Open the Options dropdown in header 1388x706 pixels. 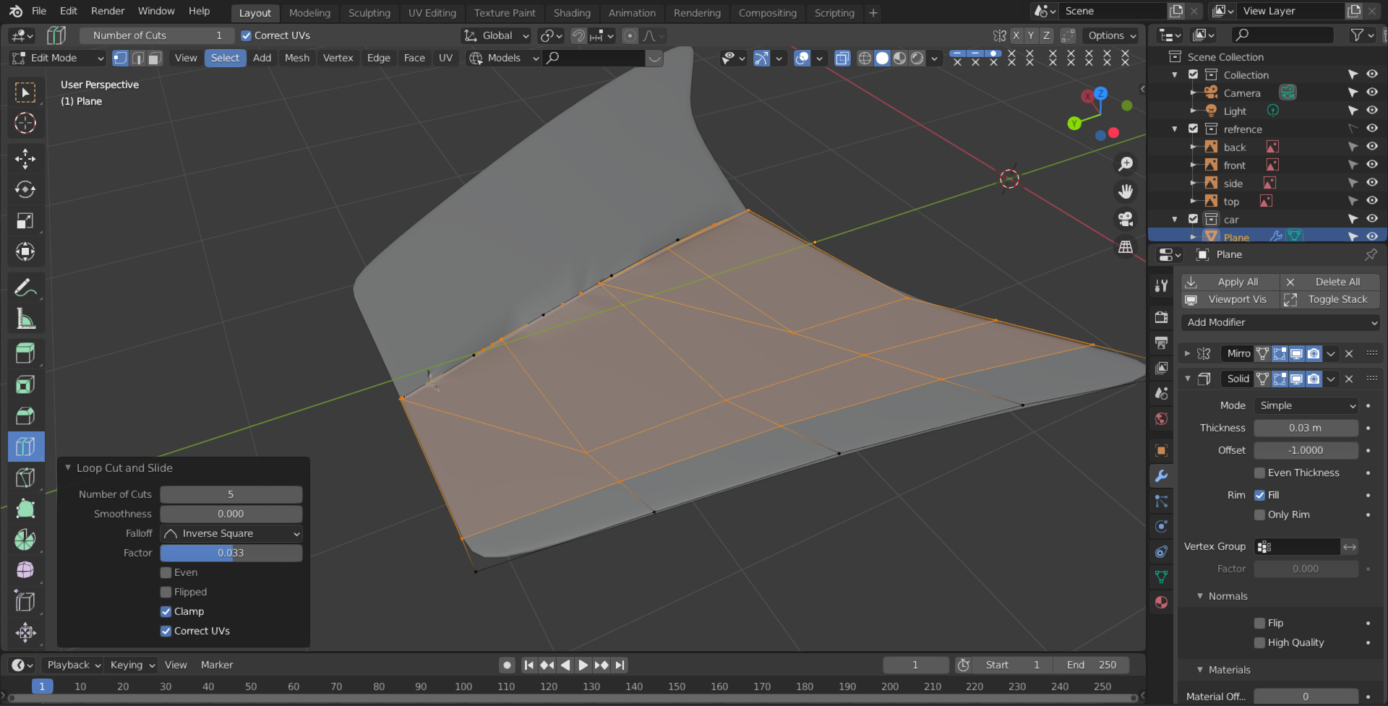point(1112,35)
